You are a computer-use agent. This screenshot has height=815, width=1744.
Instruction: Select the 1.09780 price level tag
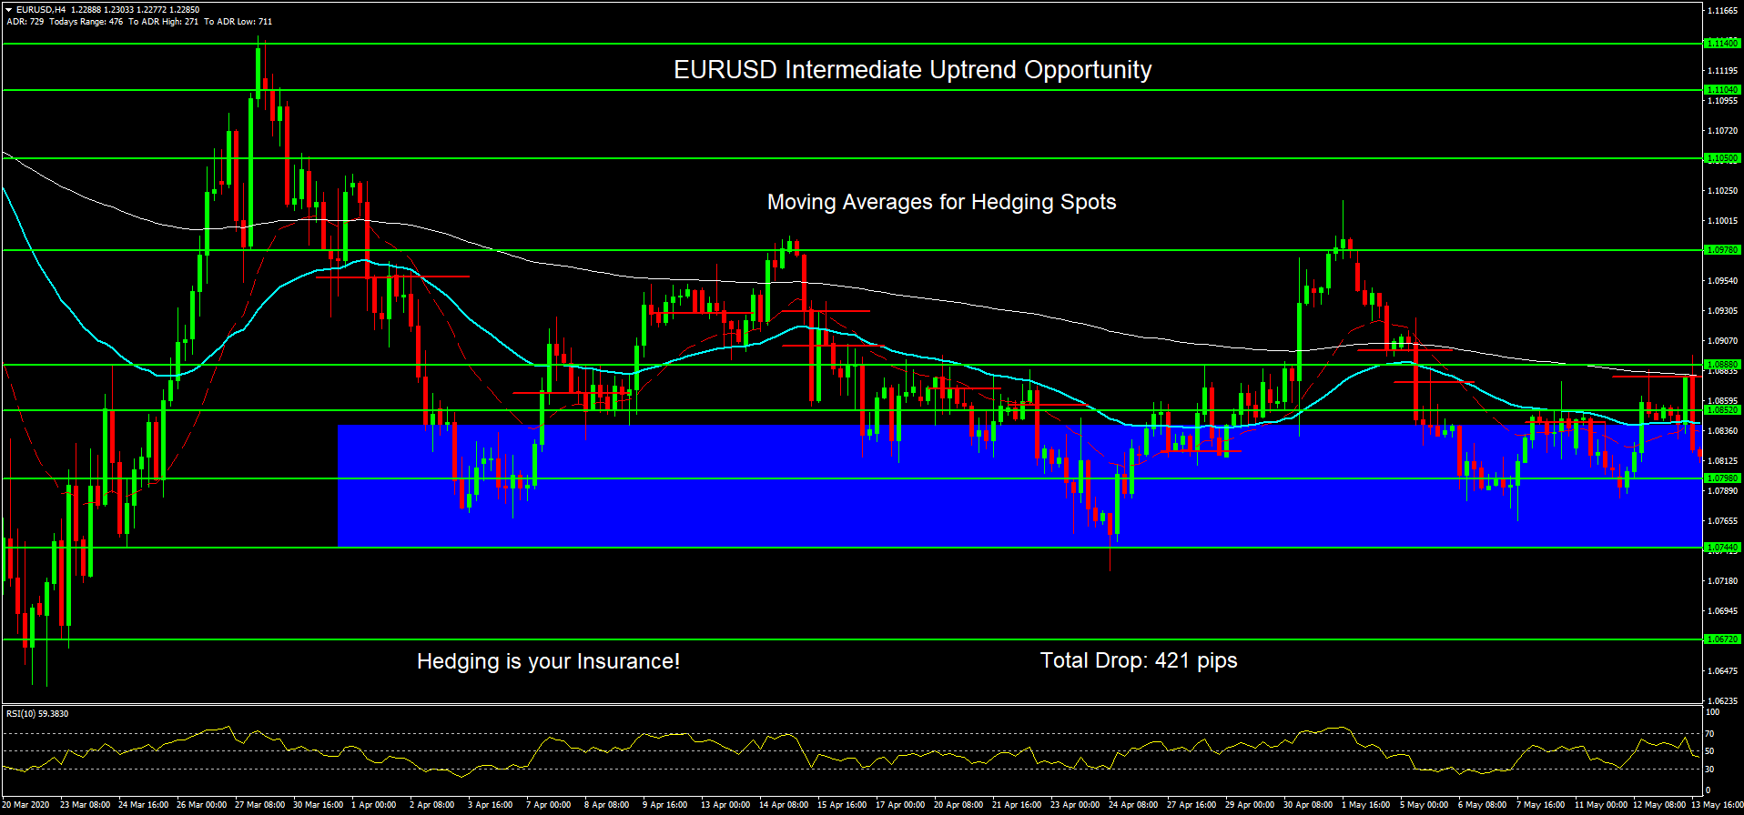1721,249
